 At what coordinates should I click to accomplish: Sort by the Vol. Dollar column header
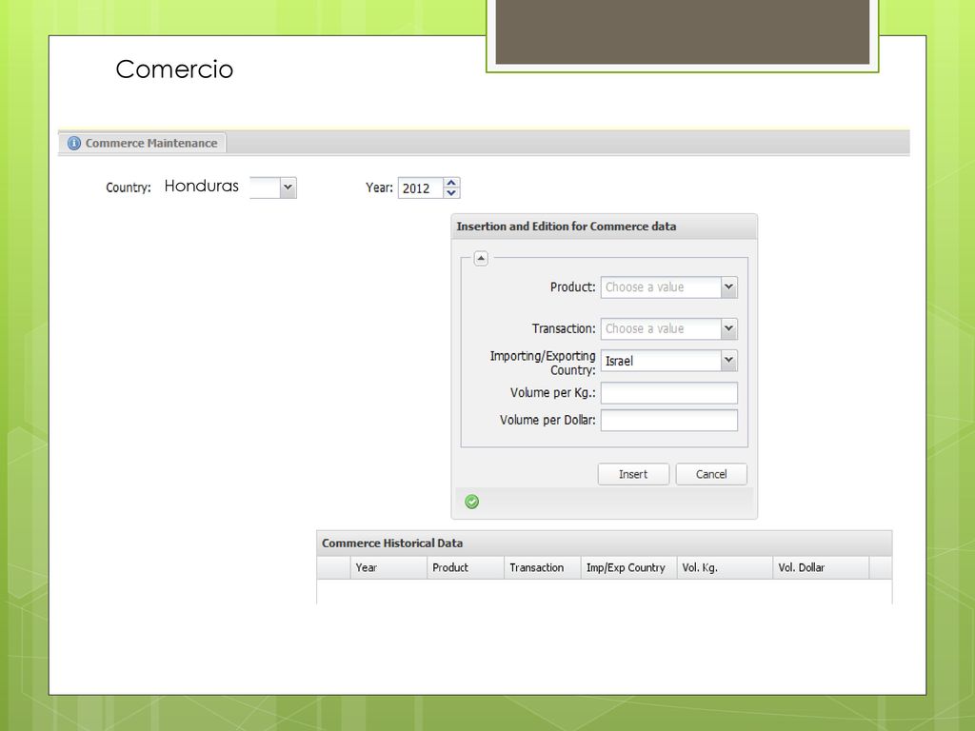(821, 567)
